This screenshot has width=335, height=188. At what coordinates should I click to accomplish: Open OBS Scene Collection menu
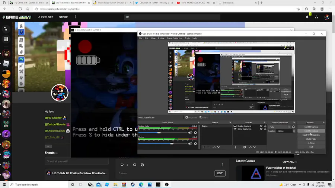point(175,38)
